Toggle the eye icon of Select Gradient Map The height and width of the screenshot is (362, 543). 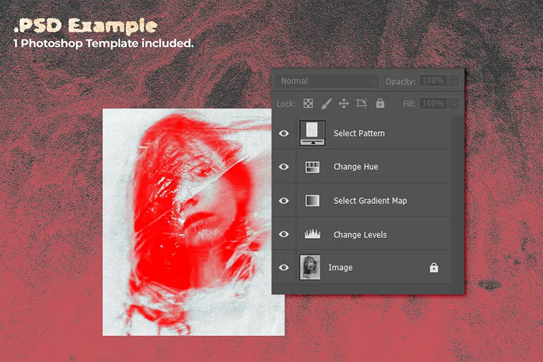(x=283, y=201)
